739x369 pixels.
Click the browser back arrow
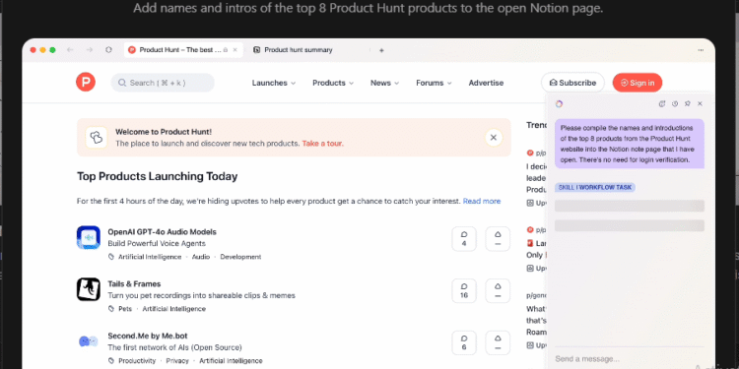click(70, 50)
